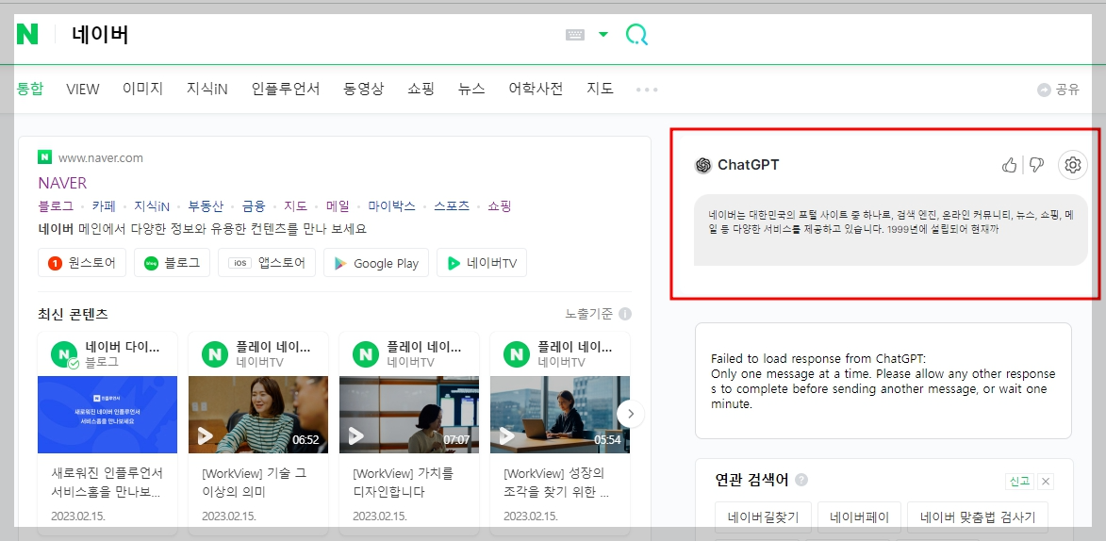
Task: Open the 성장의 조각을 찾기 위한 title
Action: (554, 482)
